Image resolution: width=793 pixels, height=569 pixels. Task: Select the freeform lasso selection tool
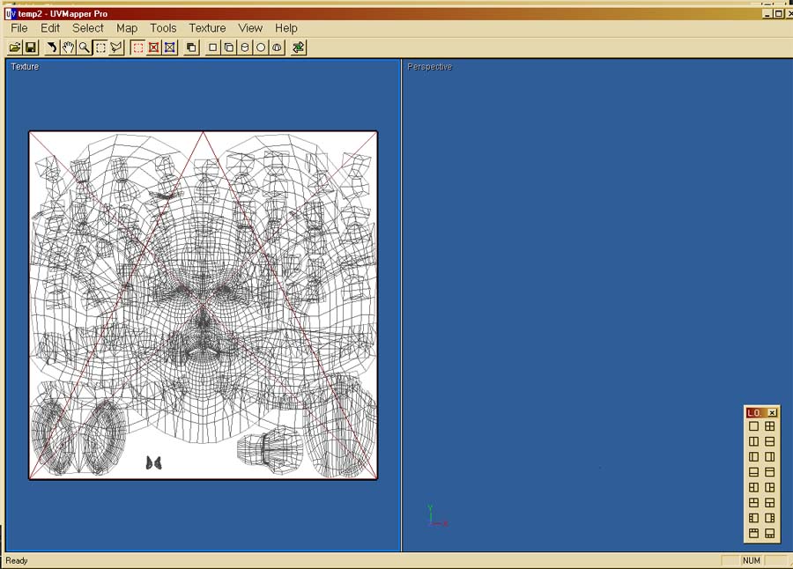[116, 47]
